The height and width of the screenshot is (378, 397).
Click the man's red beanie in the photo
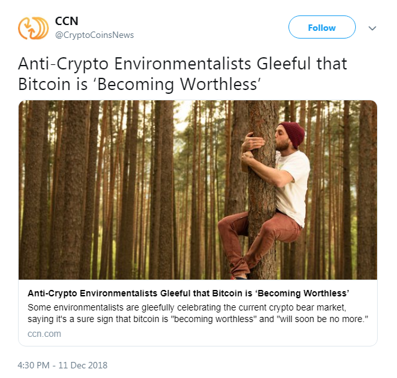(x=295, y=133)
